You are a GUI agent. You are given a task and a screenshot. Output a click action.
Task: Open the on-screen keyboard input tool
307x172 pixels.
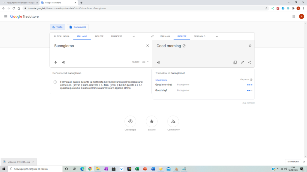[144, 62]
